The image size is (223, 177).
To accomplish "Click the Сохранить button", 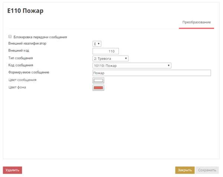I will coord(207,170).
